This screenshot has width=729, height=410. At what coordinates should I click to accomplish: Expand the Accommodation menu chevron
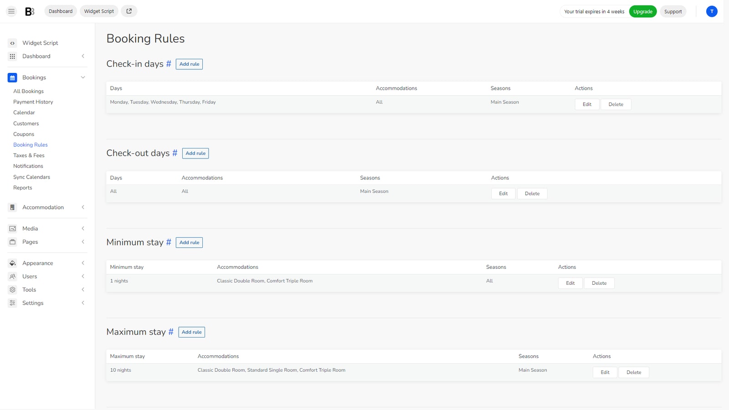(83, 207)
